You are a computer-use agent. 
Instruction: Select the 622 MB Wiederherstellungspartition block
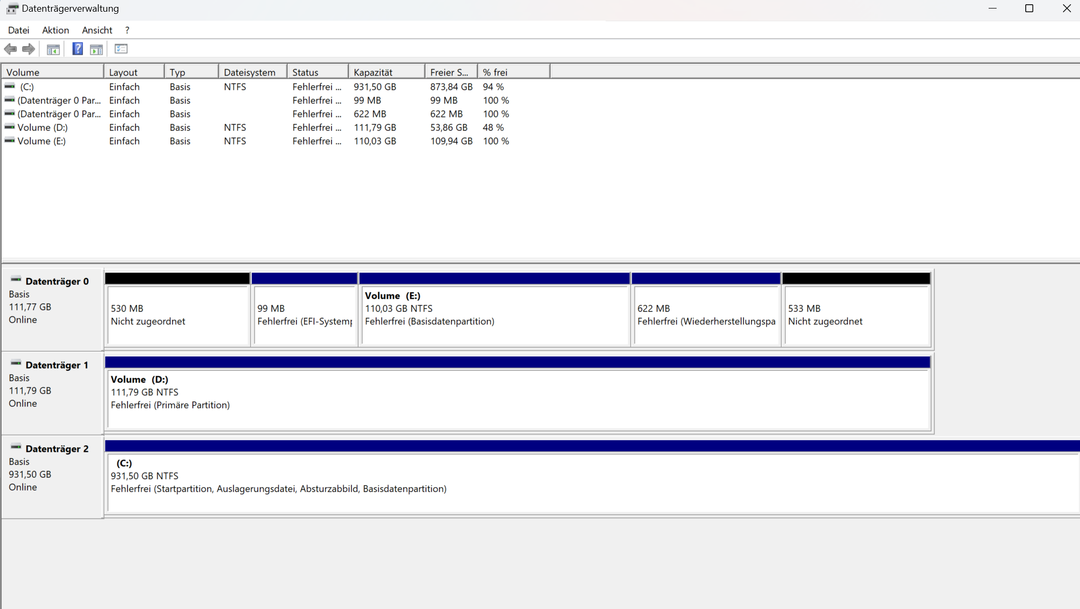[x=705, y=315]
